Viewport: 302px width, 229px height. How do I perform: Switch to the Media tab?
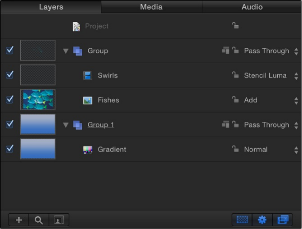tap(151, 7)
